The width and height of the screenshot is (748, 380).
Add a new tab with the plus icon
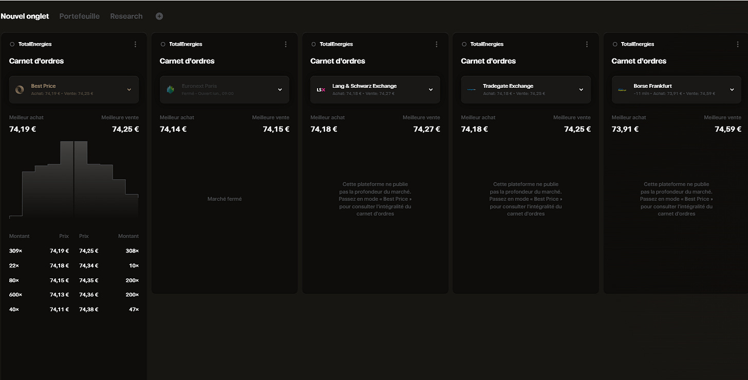click(159, 16)
